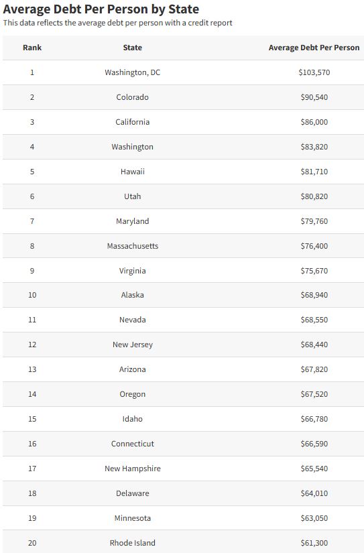
Task: Click the Minnesota state name
Action: pos(132,518)
